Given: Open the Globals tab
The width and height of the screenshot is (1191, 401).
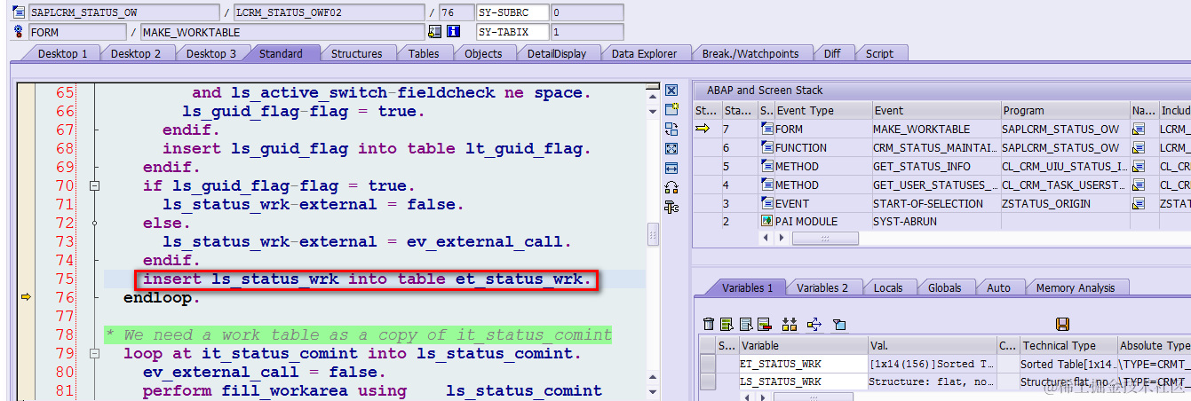Looking at the screenshot, I should pos(944,288).
